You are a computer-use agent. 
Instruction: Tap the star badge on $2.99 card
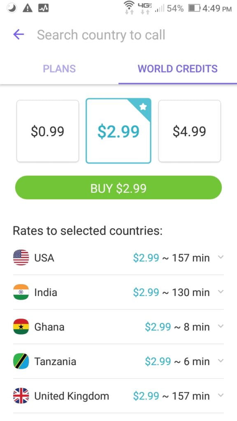tap(143, 107)
